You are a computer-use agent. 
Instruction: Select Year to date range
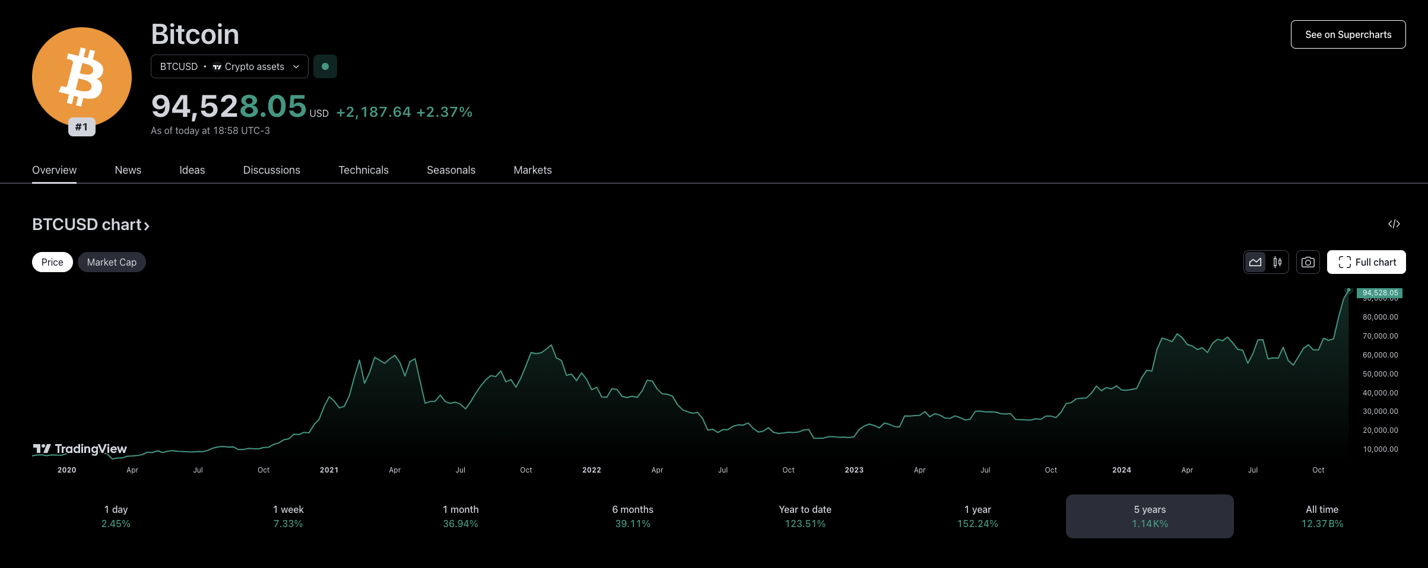tap(805, 516)
